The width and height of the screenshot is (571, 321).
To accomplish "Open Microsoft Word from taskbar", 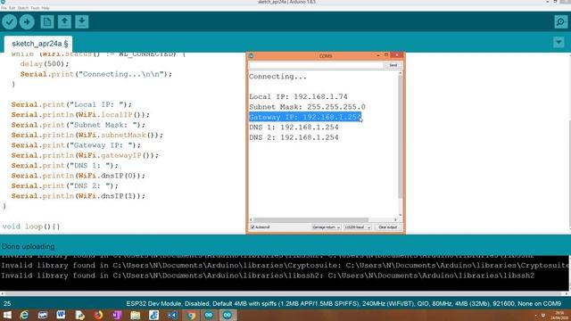I will [x=61, y=315].
